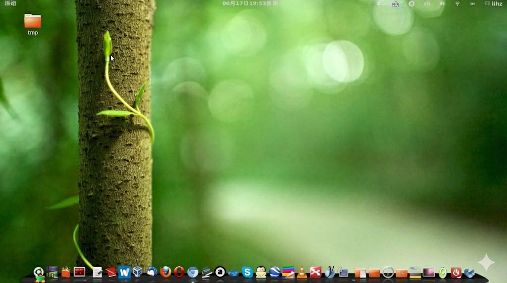507x283 pixels.
Task: Open the lihz user menu
Action: (x=494, y=3)
